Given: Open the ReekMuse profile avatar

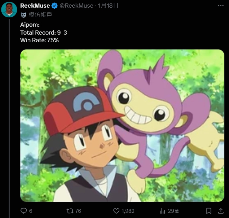Looking at the screenshot, I should (9, 9).
